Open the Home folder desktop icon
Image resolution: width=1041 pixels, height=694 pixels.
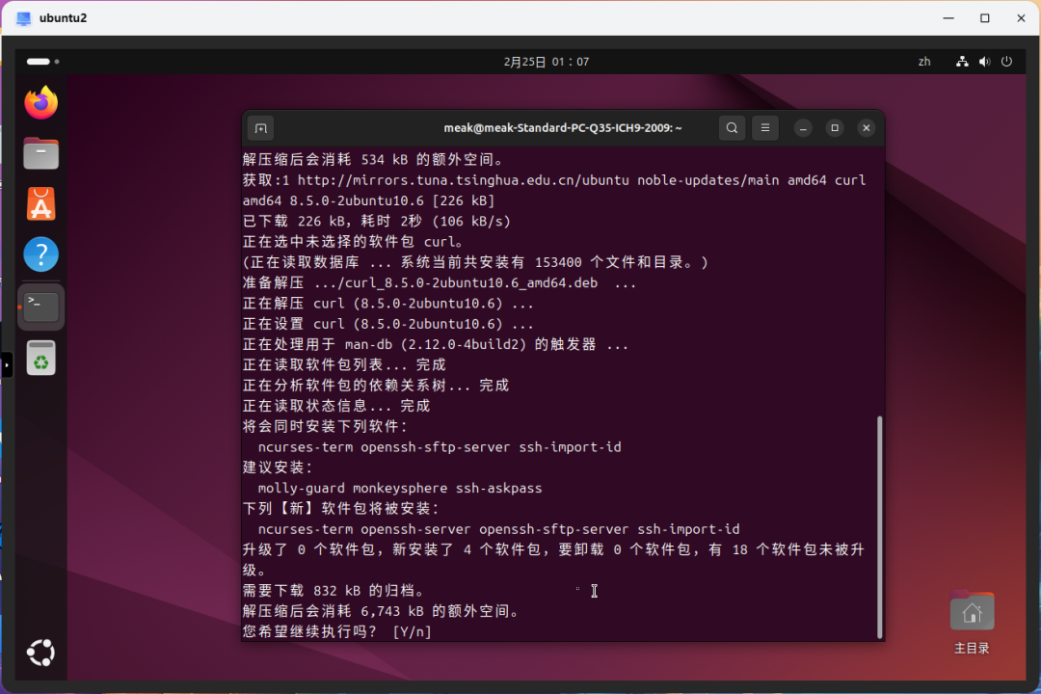(972, 613)
